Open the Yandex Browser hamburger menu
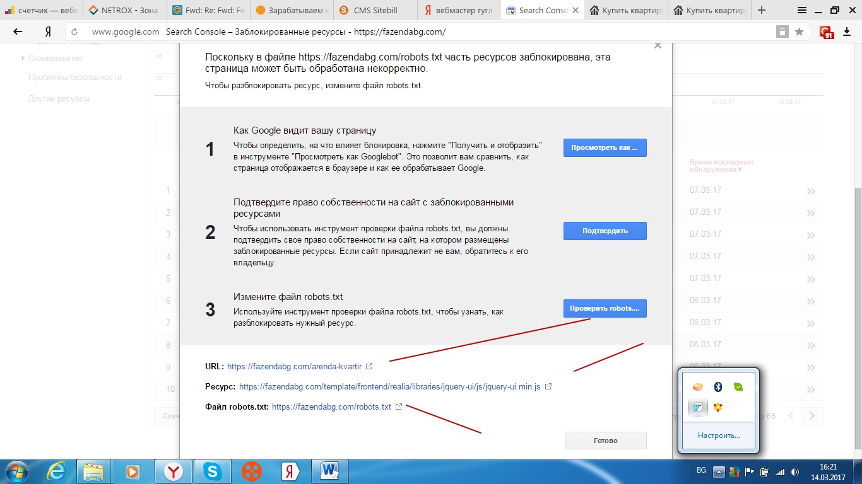Image resolution: width=862 pixels, height=484 pixels. pyautogui.click(x=801, y=10)
